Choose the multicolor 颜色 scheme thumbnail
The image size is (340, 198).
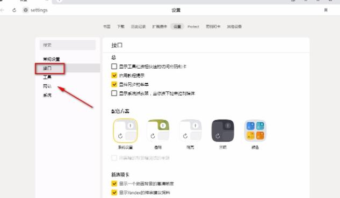pyautogui.click(x=255, y=130)
